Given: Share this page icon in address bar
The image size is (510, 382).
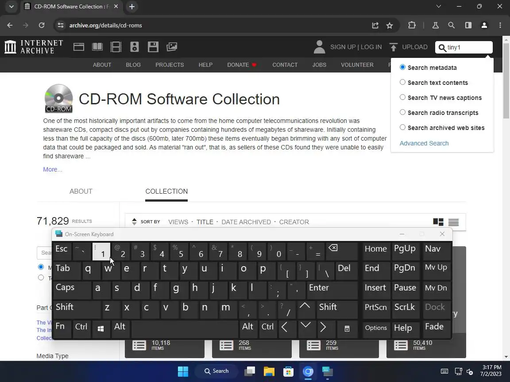Looking at the screenshot, I should (375, 25).
